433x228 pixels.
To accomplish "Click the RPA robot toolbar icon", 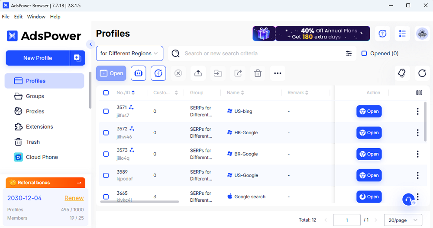I will pos(139,73).
